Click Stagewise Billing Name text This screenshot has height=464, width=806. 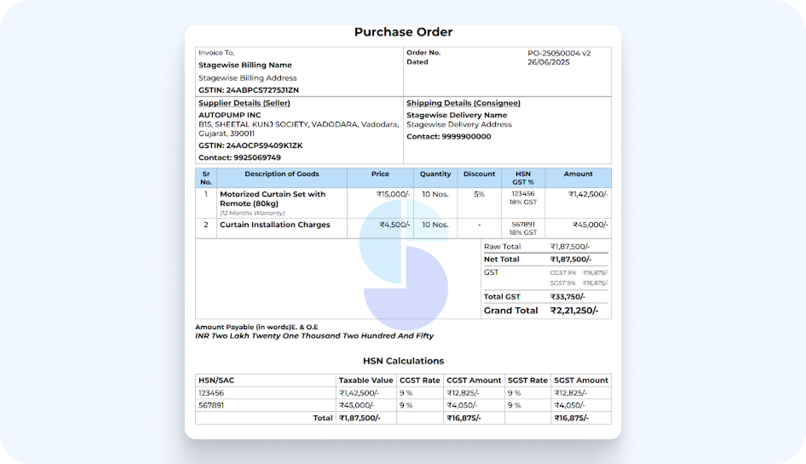click(245, 65)
